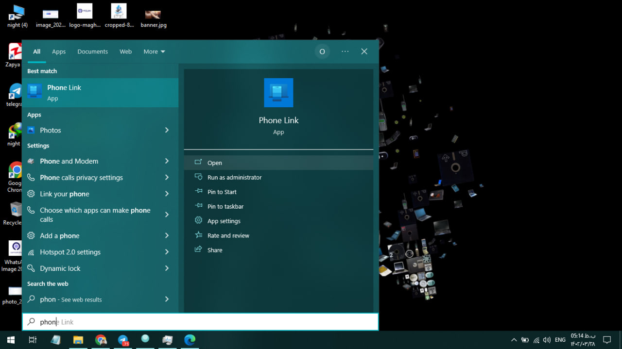Click the Run as administrator shield icon
The width and height of the screenshot is (622, 349).
click(198, 177)
